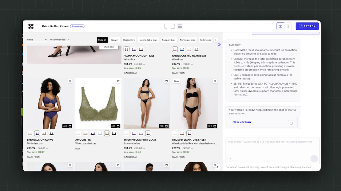Open the TRIUMPH COMFORT GLAM product title
Screen dimensions: 341x191
click(140, 140)
